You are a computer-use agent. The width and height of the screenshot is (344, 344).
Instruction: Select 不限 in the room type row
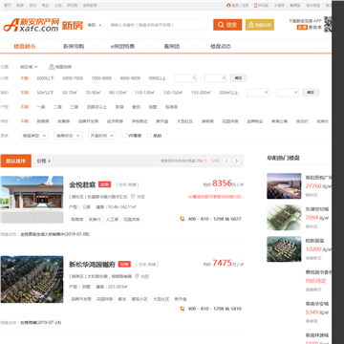(x=24, y=107)
